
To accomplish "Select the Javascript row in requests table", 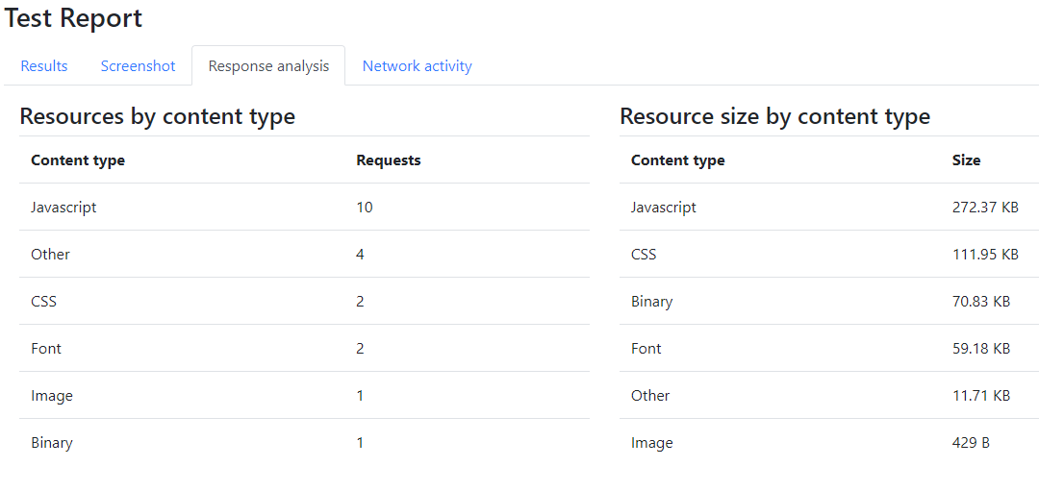I will click(304, 208).
